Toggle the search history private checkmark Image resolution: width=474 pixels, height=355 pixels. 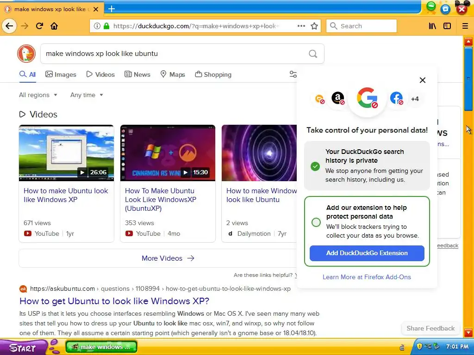[315, 166]
